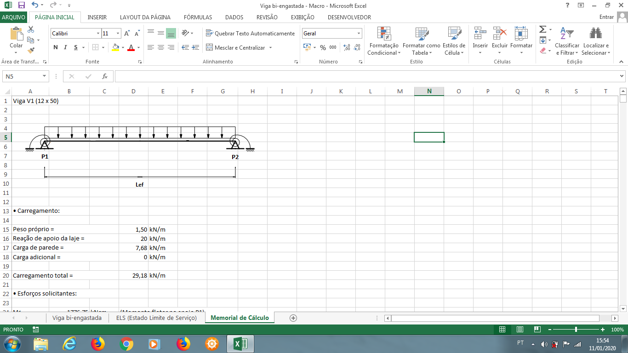This screenshot has height=353, width=628.
Task: Increase font size with the larger A
Action: [127, 34]
